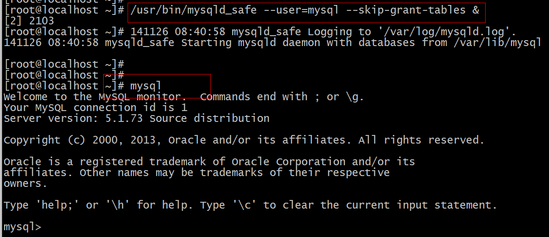This screenshot has width=549, height=237.
Task: Click the mysql> prompt at bottom
Action: click(23, 227)
